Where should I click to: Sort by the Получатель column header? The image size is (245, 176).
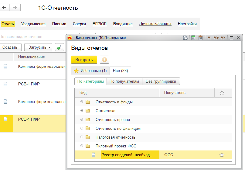(187, 93)
